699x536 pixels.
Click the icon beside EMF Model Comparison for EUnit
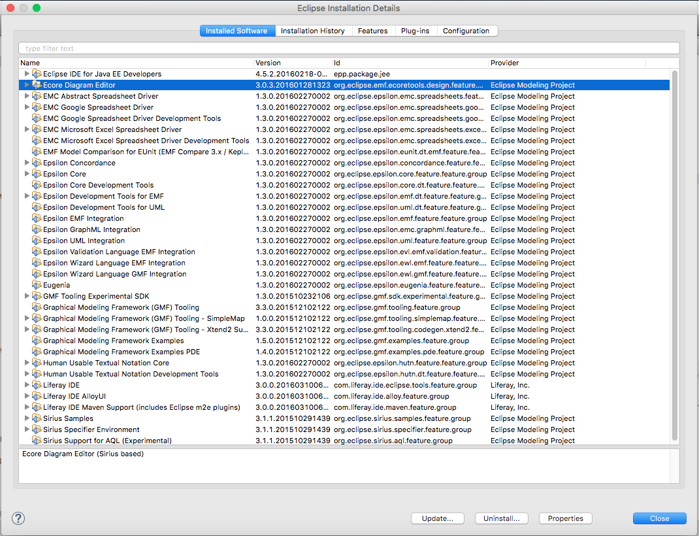click(37, 152)
